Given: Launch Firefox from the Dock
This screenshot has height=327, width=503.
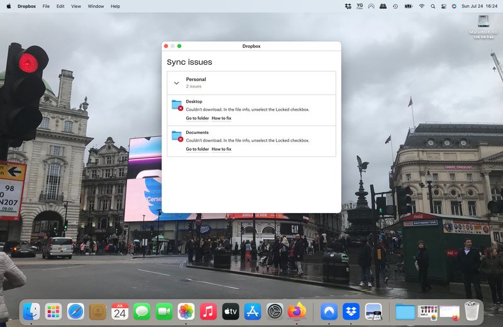Looking at the screenshot, I should click(296, 311).
